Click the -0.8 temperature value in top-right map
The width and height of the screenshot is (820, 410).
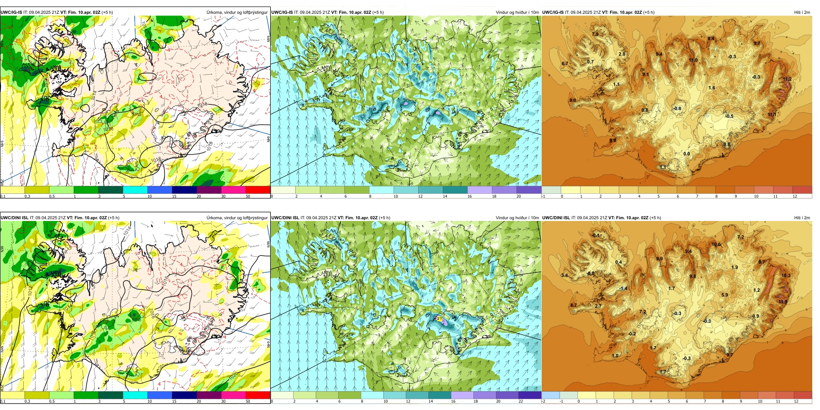pos(677,109)
